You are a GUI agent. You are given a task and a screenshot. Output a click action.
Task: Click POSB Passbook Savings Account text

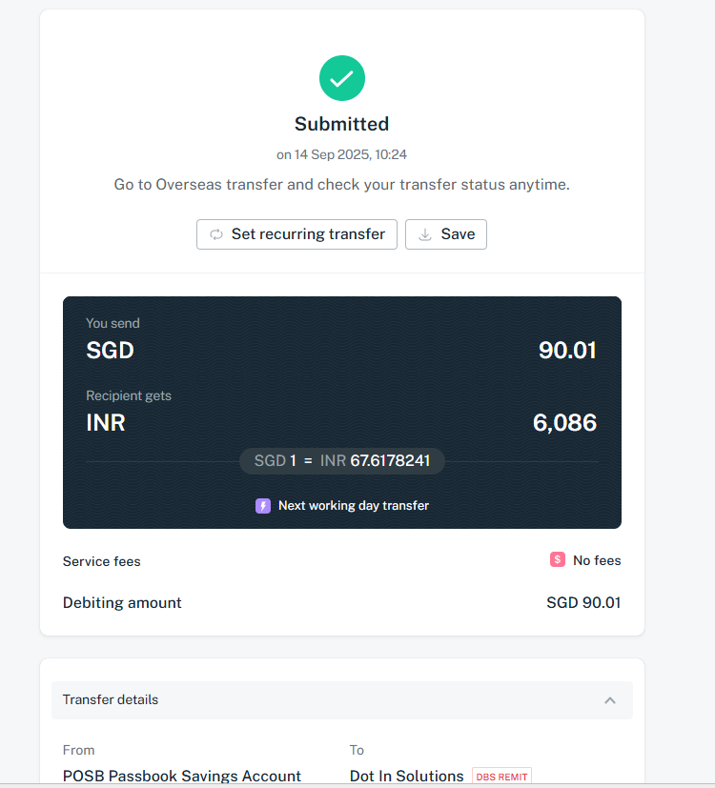point(181,776)
